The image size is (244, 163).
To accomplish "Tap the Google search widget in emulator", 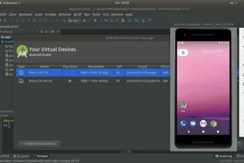I will pos(183,52).
